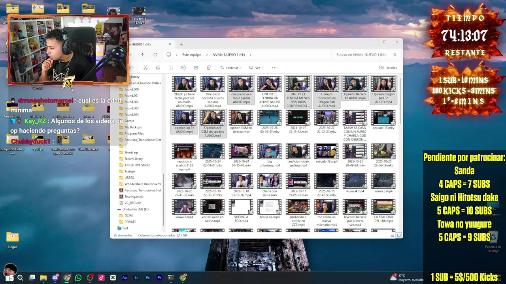Open CapCut from the taskbar
This screenshot has height=284, width=506.
click(113, 278)
